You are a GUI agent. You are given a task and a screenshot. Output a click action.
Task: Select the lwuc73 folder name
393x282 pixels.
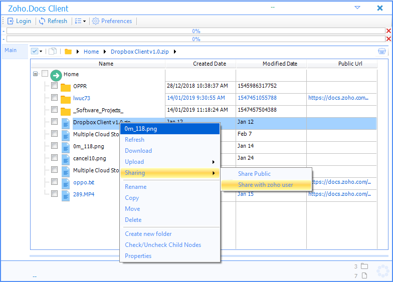[81, 98]
